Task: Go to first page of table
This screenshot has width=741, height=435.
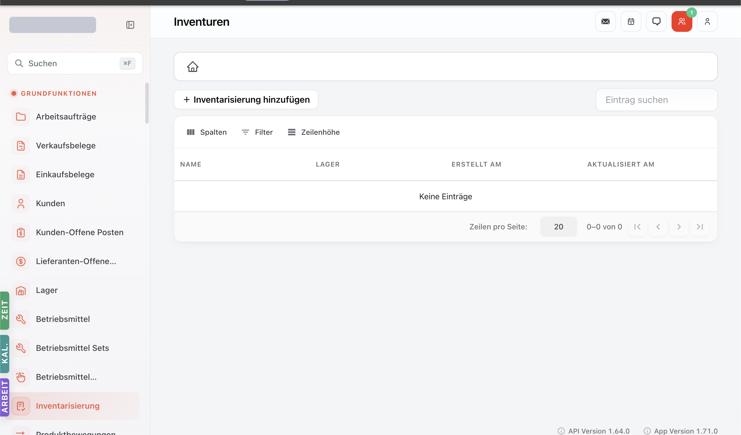Action: tap(637, 227)
